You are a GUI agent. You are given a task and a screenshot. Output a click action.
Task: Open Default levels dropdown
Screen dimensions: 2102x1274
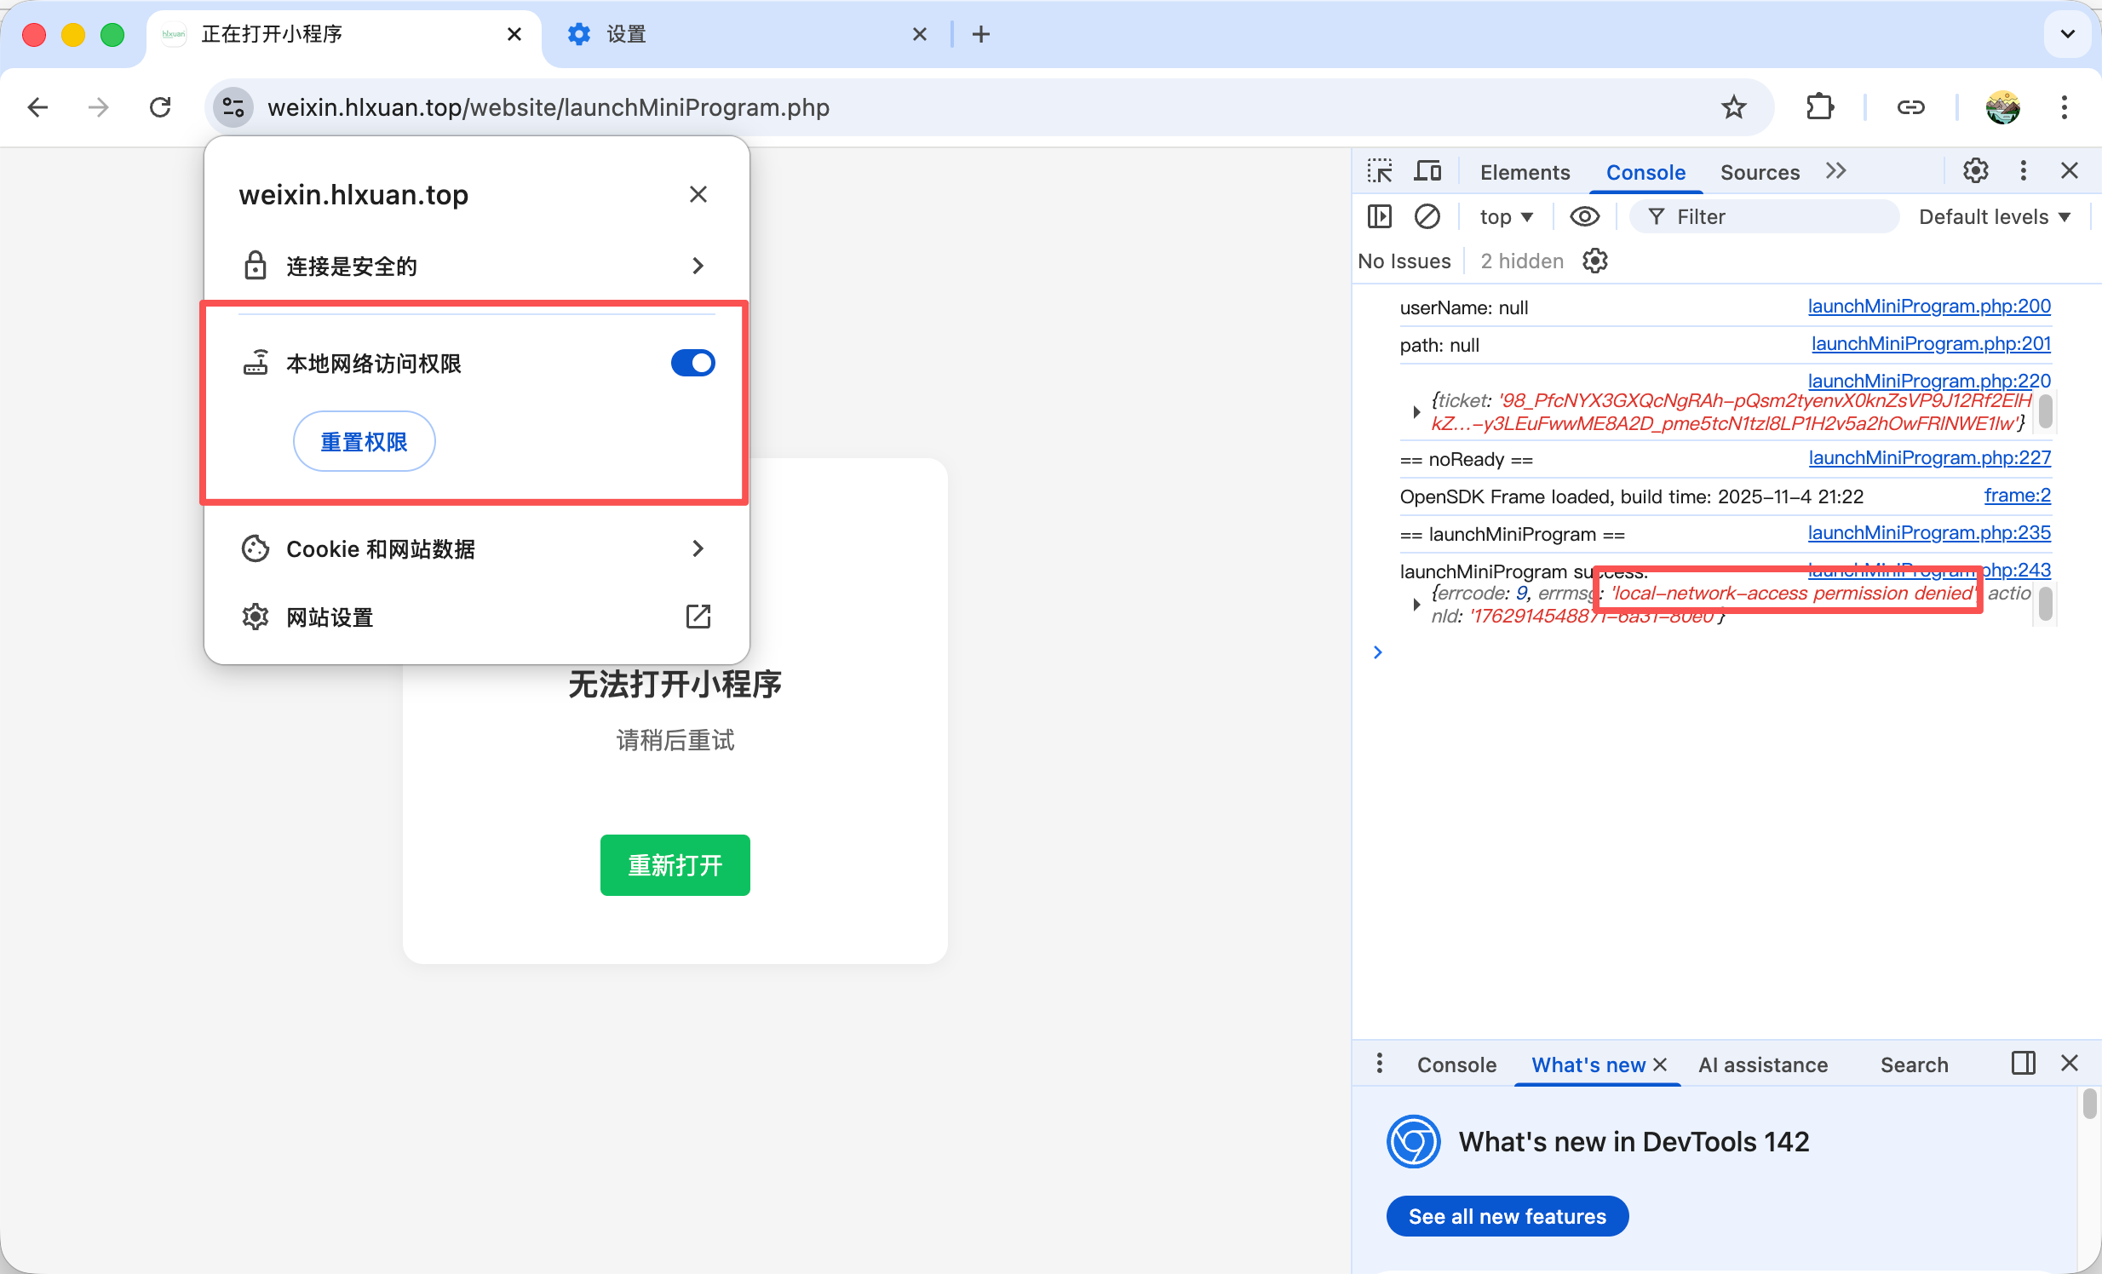[1994, 216]
